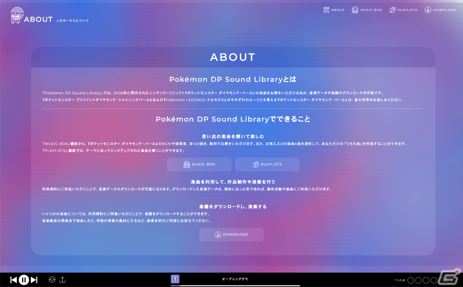Click the track title オープニングデモ

click(235, 279)
